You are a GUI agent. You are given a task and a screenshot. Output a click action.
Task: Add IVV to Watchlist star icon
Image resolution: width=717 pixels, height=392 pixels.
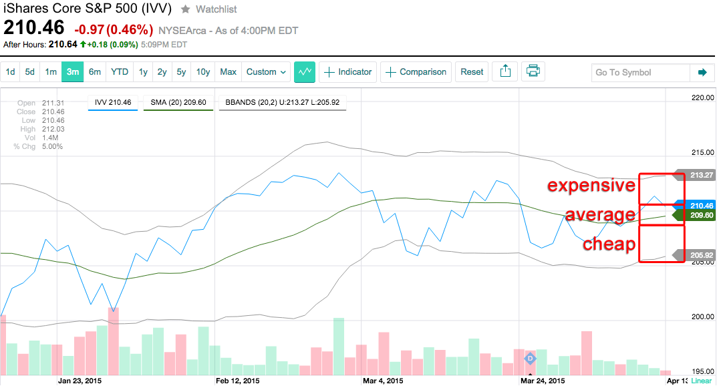tap(185, 9)
